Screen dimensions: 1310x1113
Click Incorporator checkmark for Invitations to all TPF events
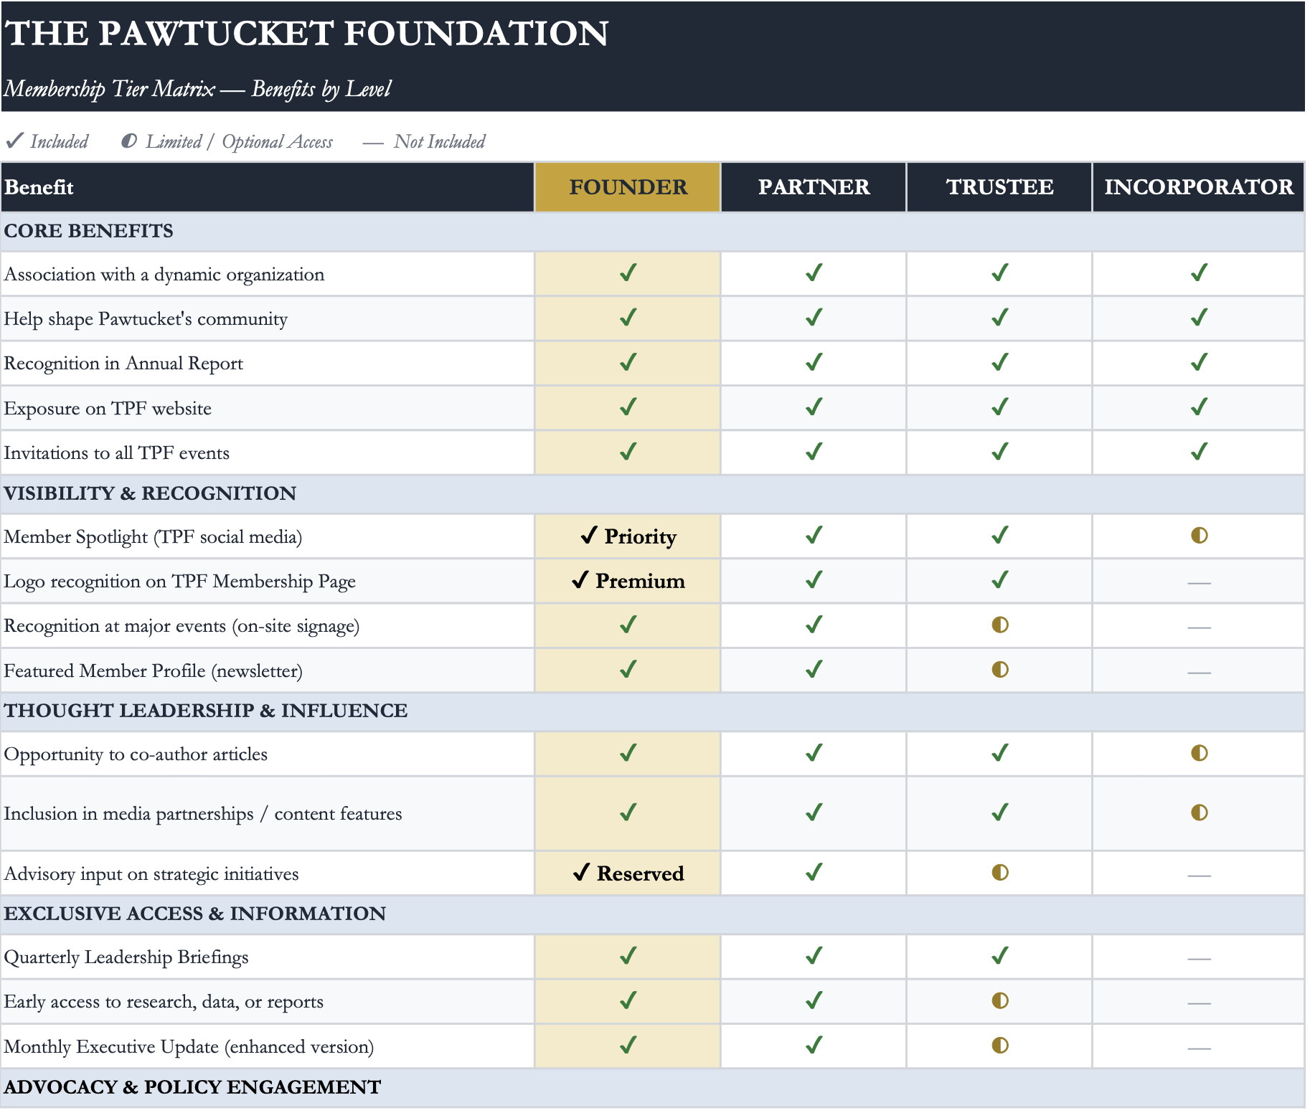[x=1199, y=452]
